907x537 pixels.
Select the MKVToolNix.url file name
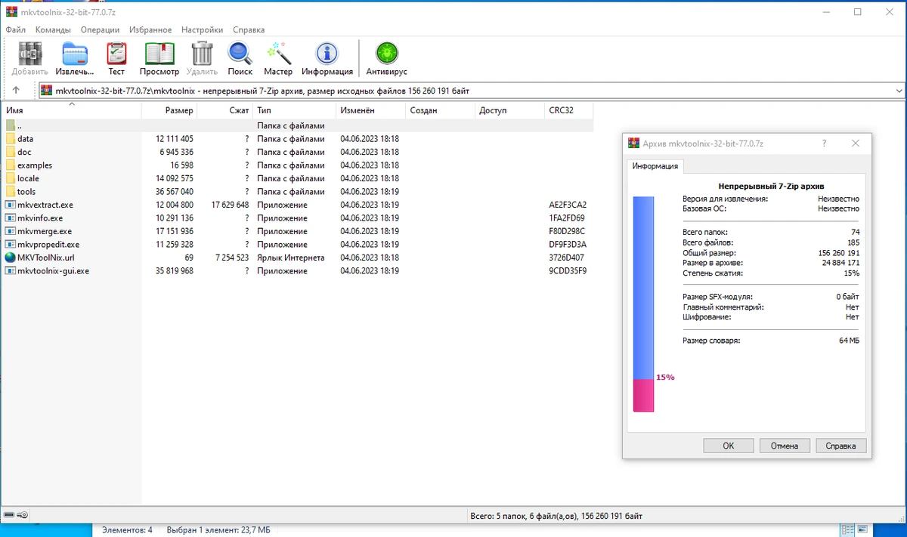[x=46, y=258]
